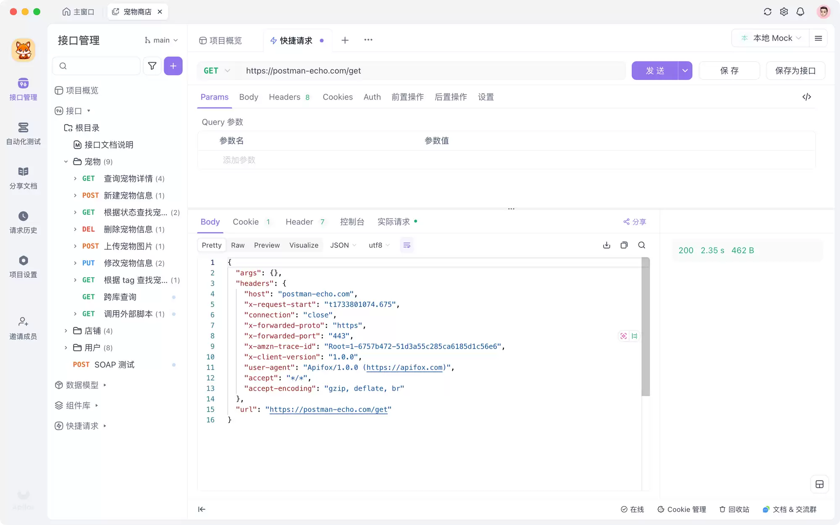Click the fox project avatar

pos(23,50)
